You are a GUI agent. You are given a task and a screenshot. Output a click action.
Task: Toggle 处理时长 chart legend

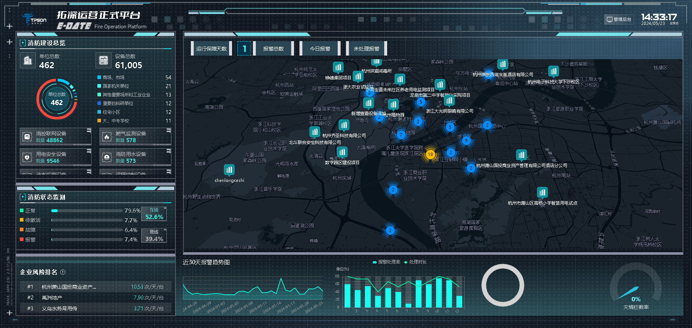(x=415, y=262)
